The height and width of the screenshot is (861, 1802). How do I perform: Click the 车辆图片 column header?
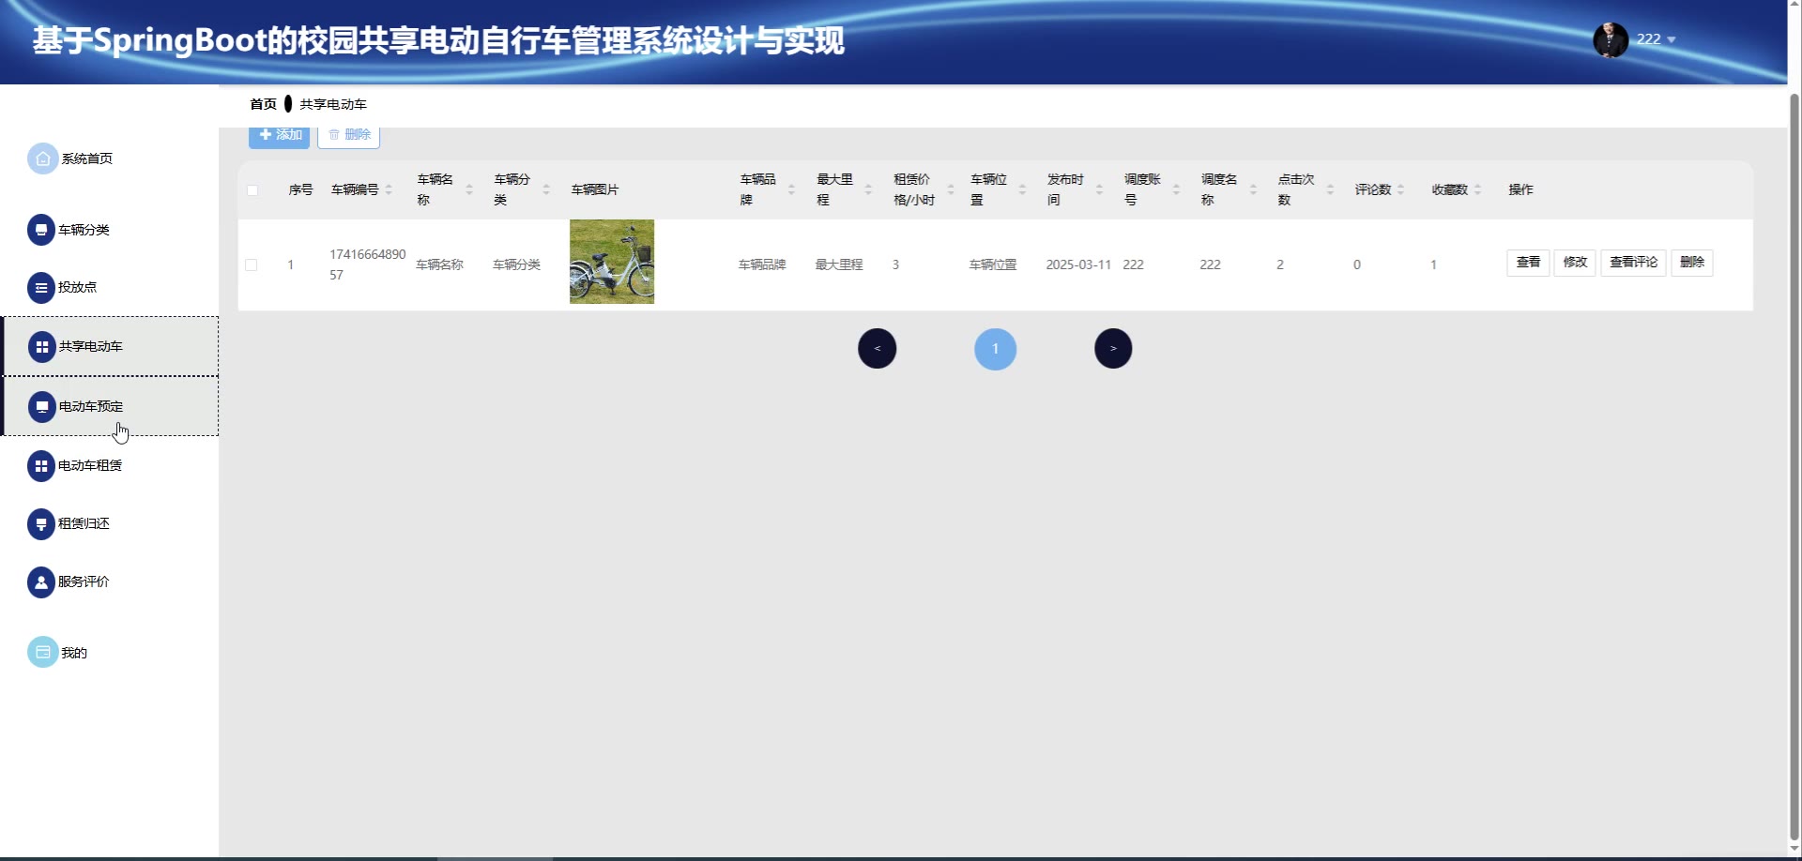pyautogui.click(x=595, y=189)
